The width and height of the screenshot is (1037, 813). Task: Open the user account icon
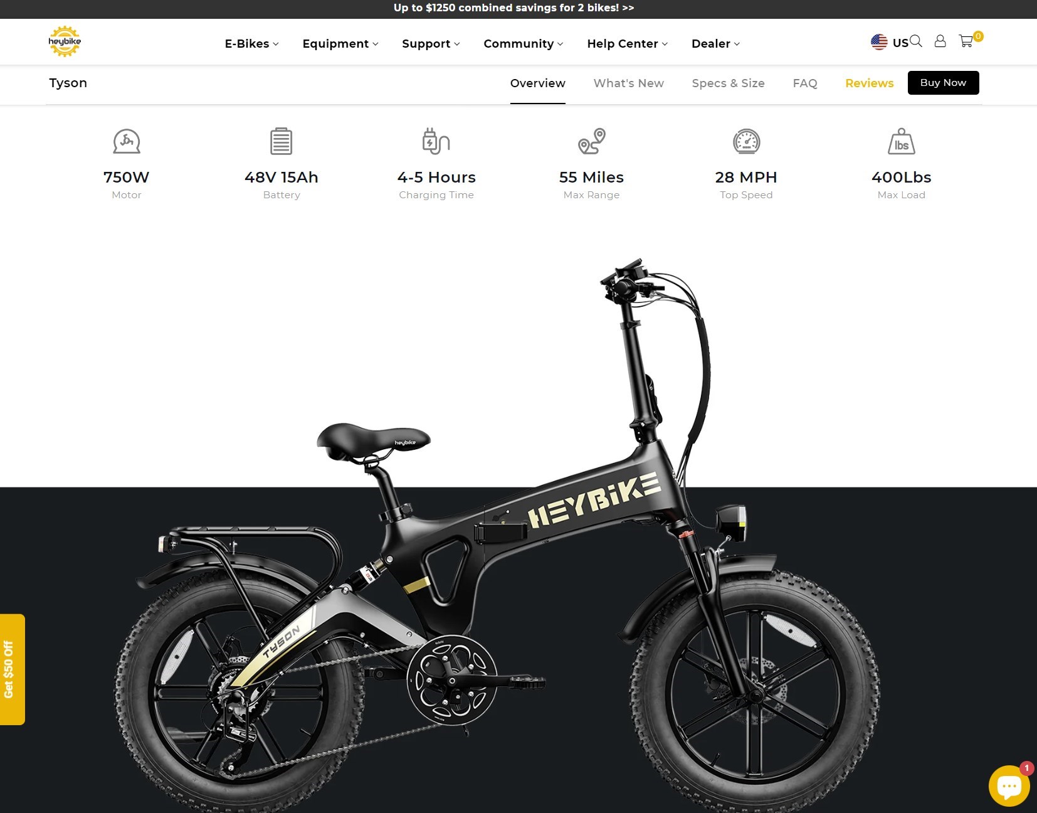coord(940,41)
